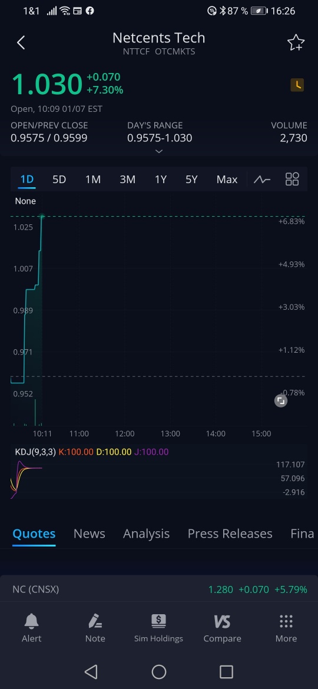Open the KDJ(9,3,3) indicator settings
The width and height of the screenshot is (318, 689).
point(35,452)
